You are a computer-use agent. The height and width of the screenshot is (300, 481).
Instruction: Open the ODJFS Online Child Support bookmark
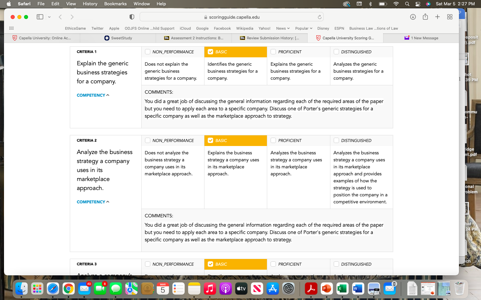[150, 28]
